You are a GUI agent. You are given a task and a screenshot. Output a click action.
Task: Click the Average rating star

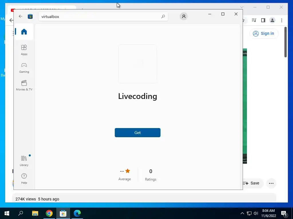point(128,171)
